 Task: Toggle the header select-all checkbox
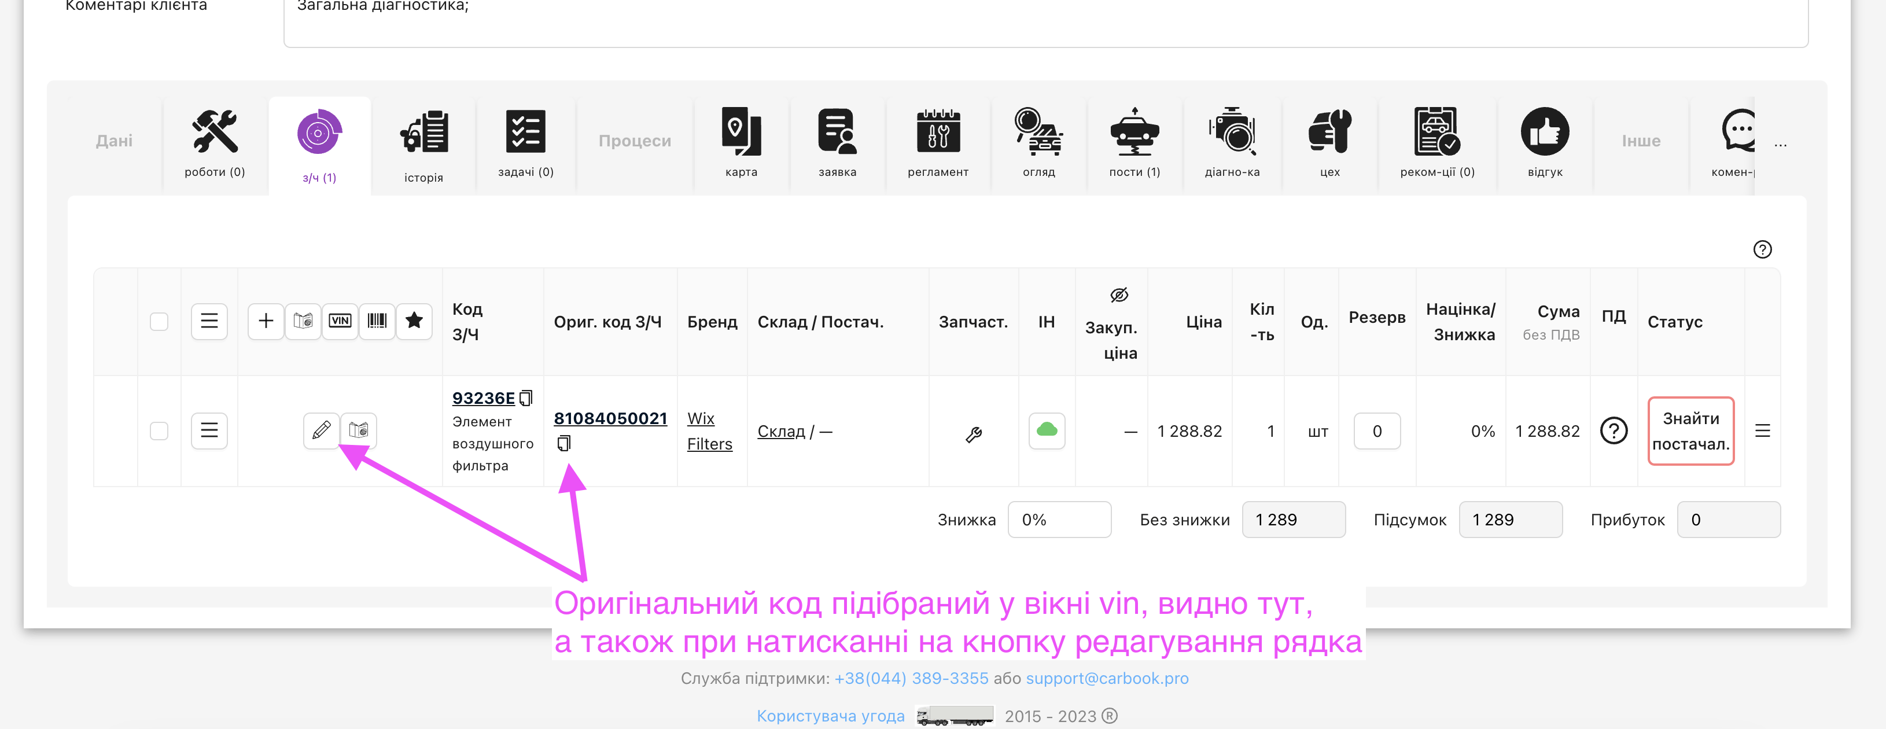tap(159, 321)
